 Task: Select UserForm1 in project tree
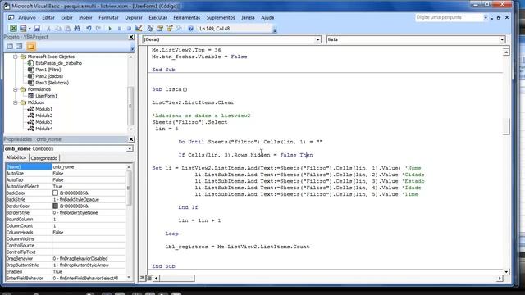[46, 96]
